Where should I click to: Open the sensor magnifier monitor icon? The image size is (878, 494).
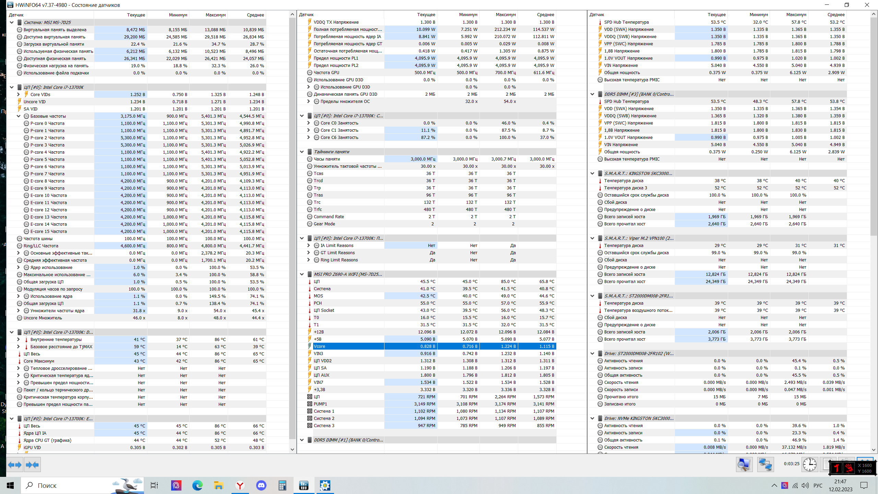tap(744, 465)
